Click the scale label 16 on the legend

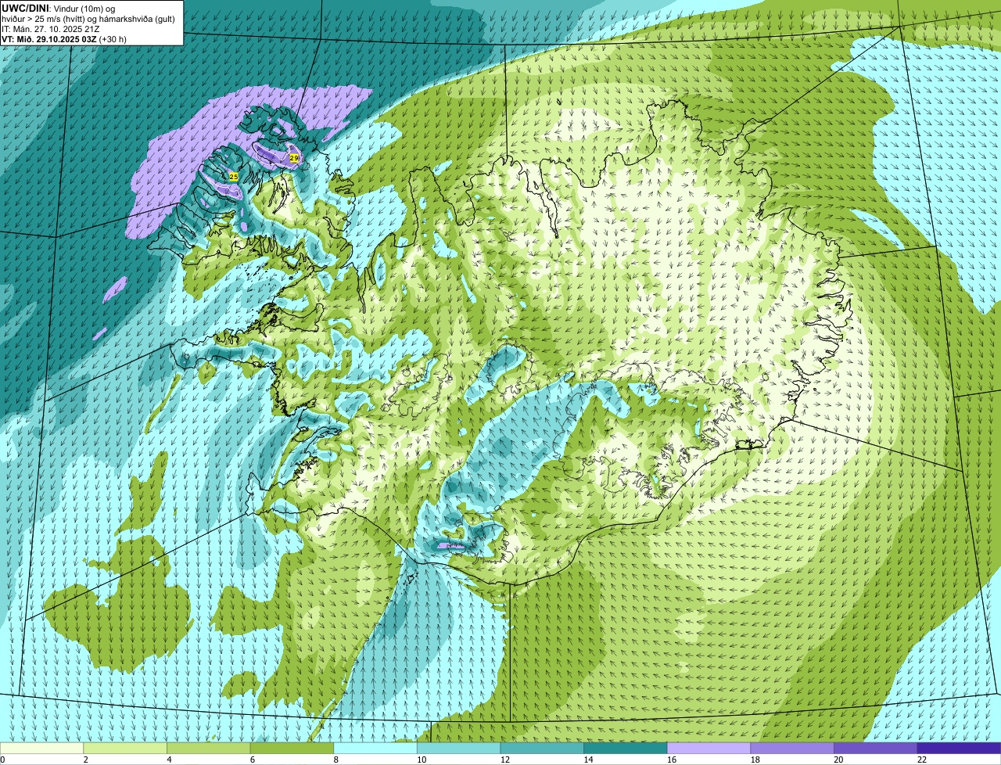point(672,760)
